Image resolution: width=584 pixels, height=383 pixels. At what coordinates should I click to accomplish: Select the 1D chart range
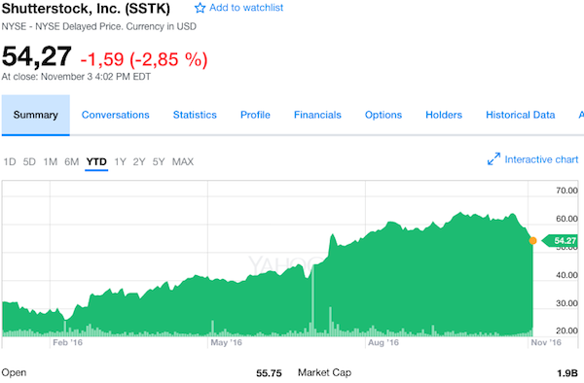point(10,161)
